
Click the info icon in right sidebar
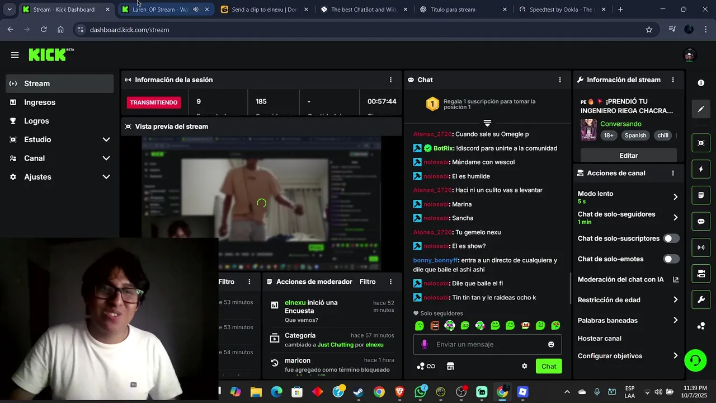click(701, 83)
